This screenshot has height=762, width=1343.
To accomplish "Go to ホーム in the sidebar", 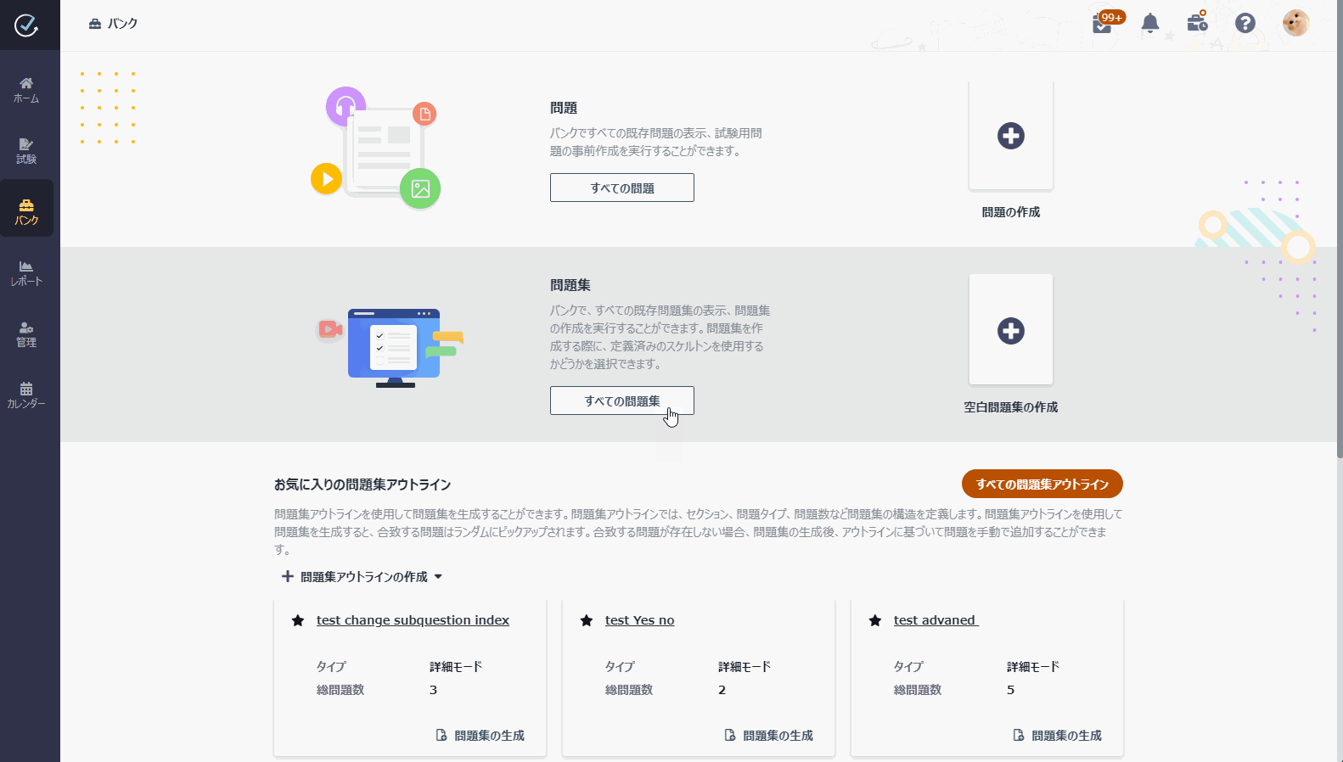I will coord(26,89).
